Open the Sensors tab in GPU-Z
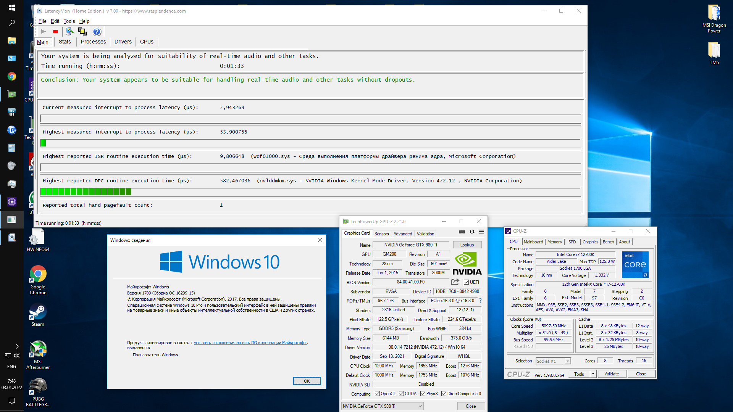 [x=381, y=234]
